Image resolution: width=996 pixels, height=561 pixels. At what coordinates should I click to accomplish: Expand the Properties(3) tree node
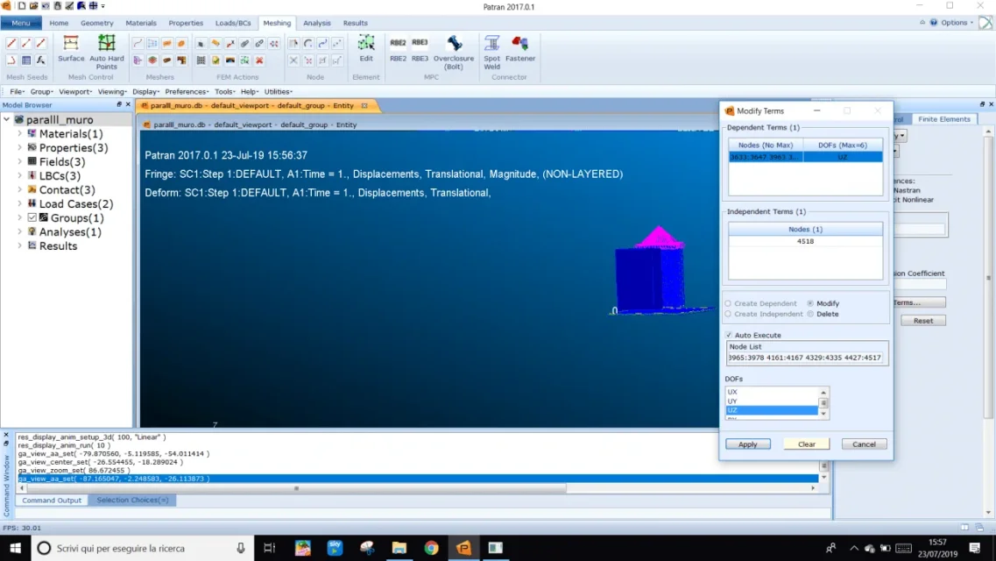[19, 147]
